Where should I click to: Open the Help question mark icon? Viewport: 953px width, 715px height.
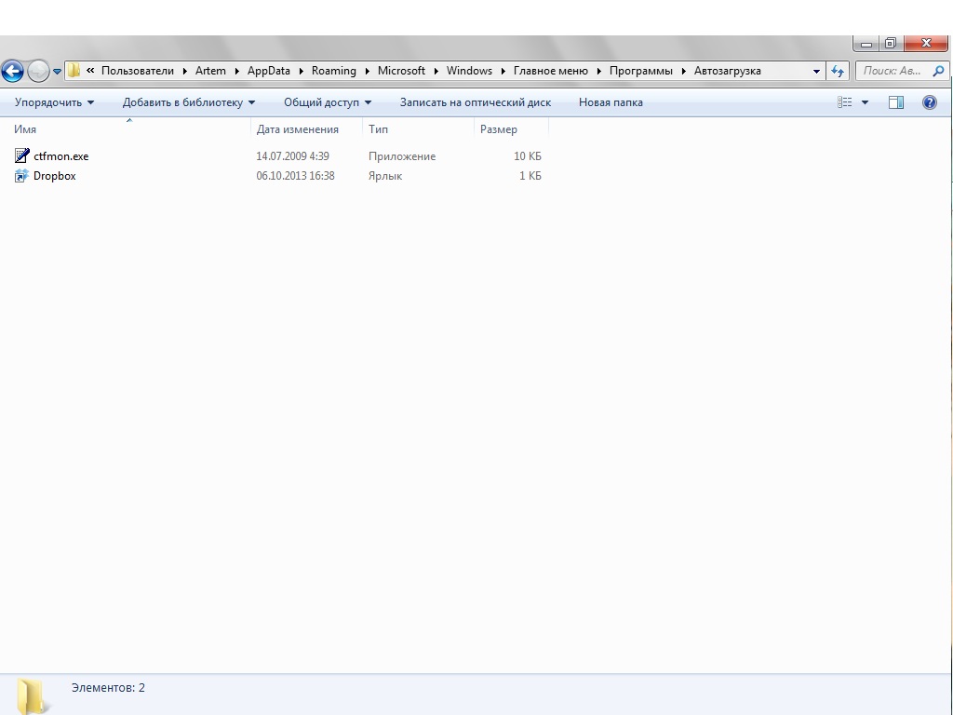929,102
